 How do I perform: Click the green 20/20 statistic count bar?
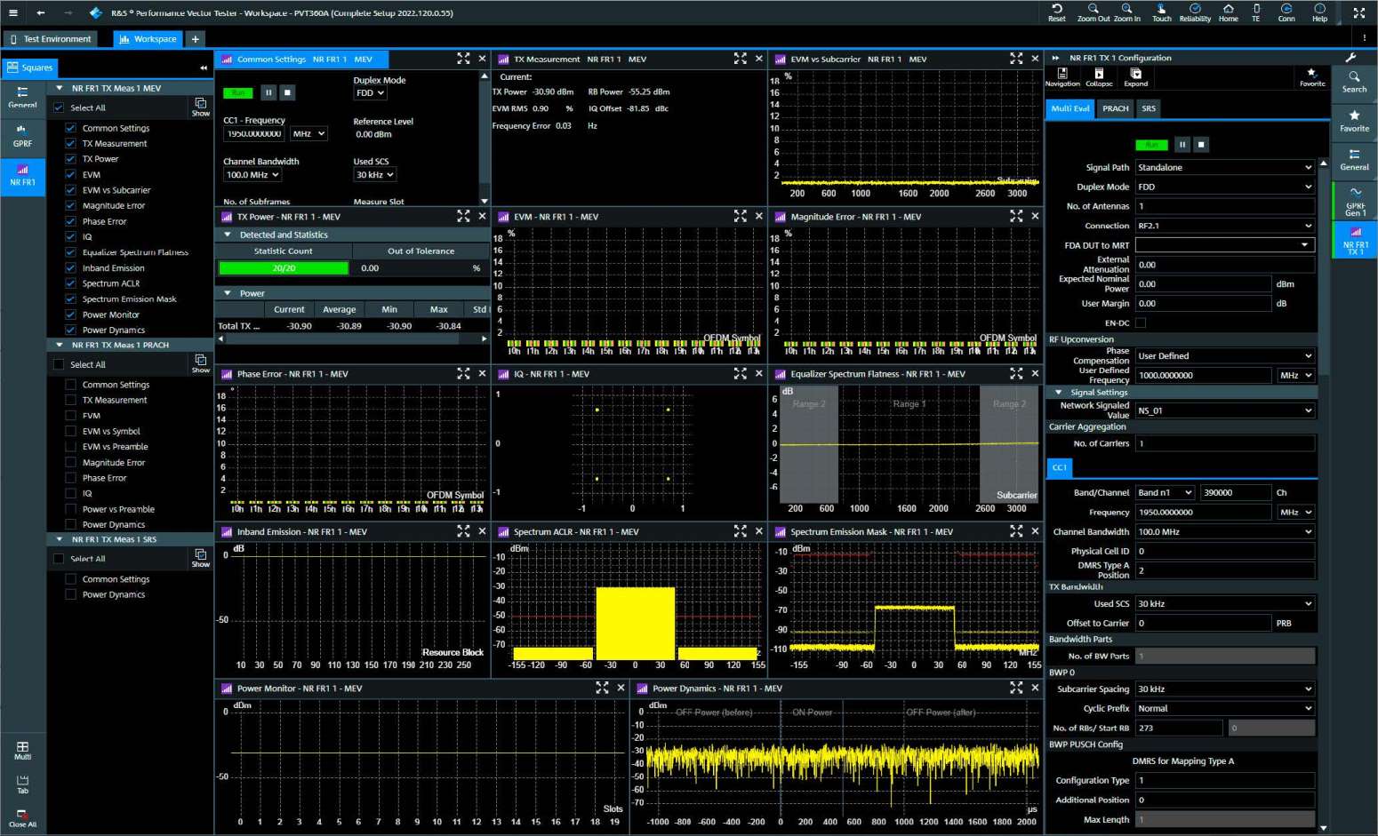(x=284, y=268)
